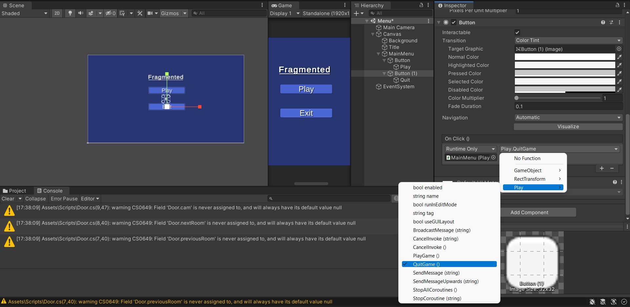The width and height of the screenshot is (630, 307).
Task: Open the Shaded draw mode dropdown
Action: point(25,13)
